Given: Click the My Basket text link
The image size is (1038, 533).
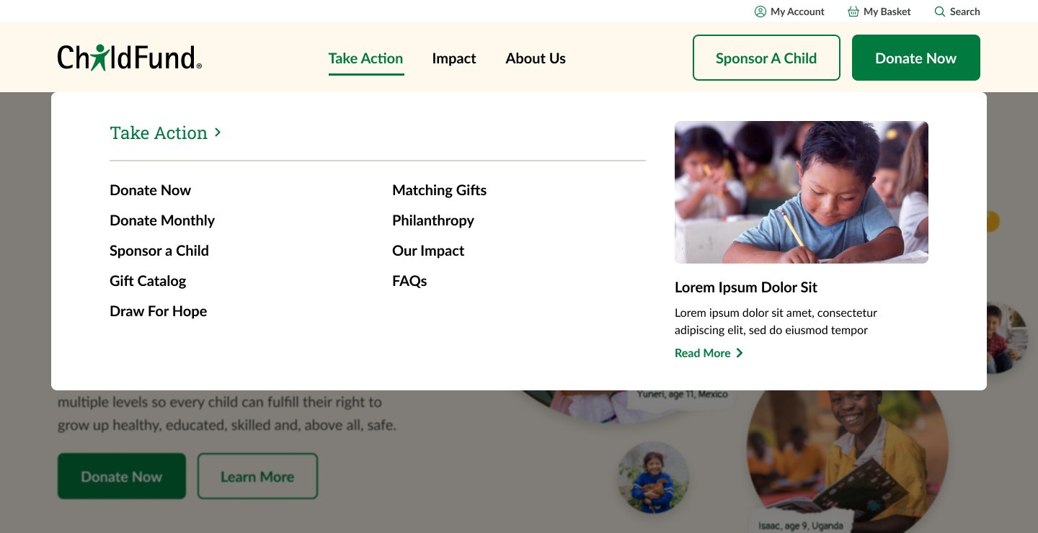Looking at the screenshot, I should click(887, 12).
